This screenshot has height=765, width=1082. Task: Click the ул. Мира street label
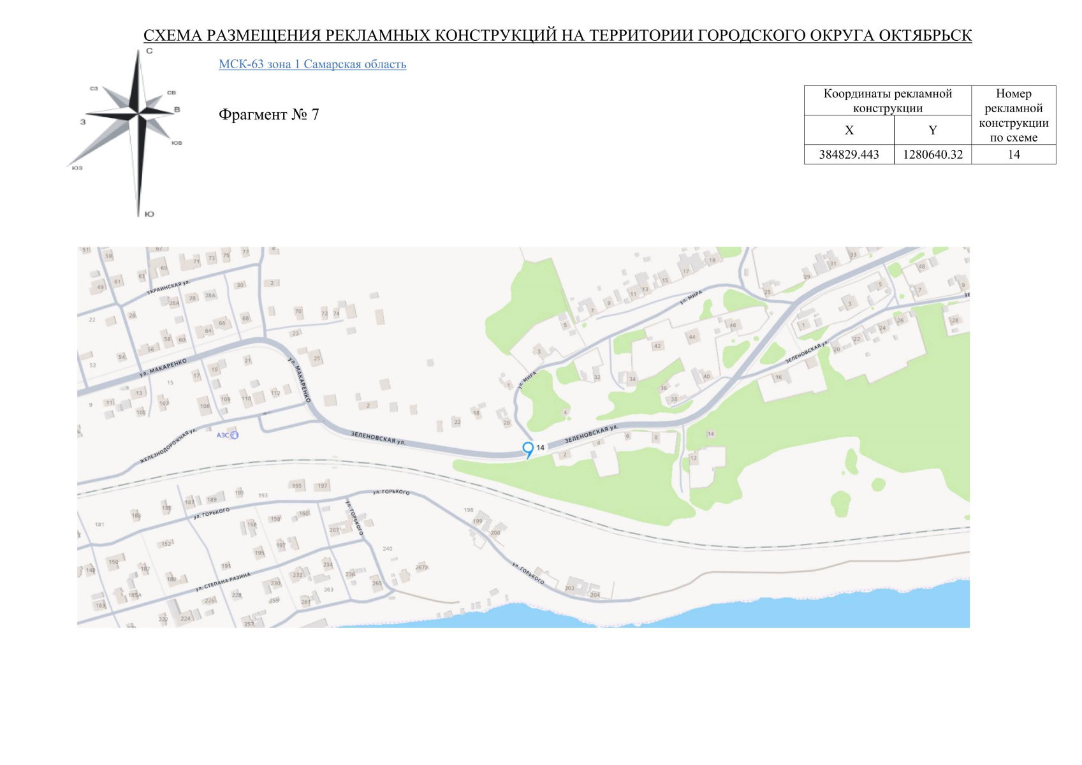[x=529, y=379]
